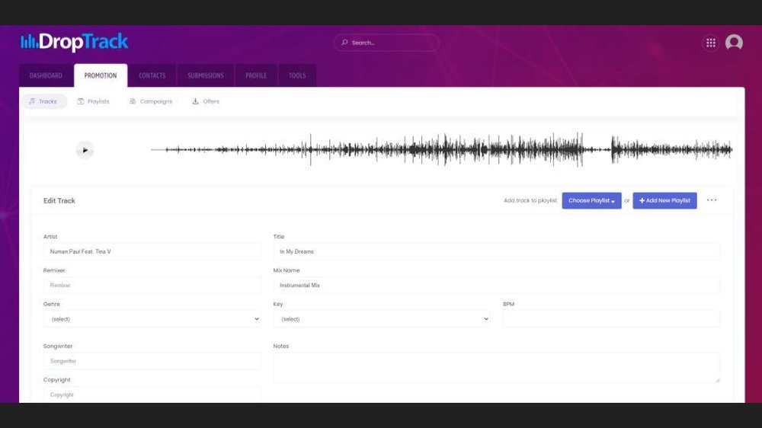Expand the Choose Playlist dropdown
Image resolution: width=762 pixels, height=428 pixels.
(x=591, y=200)
